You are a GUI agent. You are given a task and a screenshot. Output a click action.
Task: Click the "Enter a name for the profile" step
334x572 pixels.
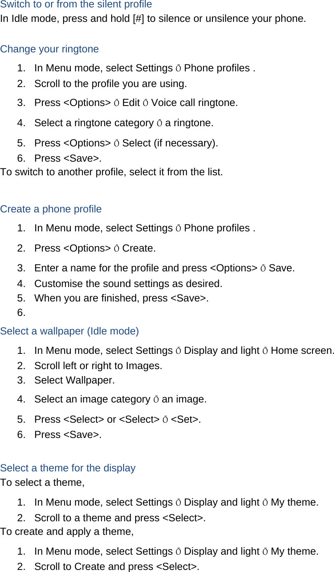click(x=164, y=268)
